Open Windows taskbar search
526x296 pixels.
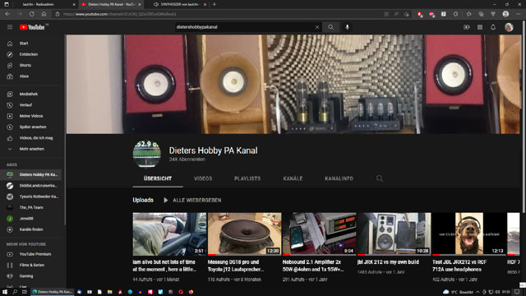[15, 292]
